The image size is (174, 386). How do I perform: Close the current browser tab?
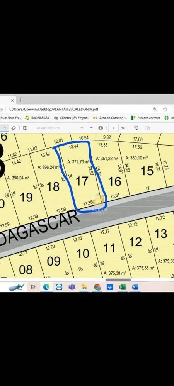(12, 100)
